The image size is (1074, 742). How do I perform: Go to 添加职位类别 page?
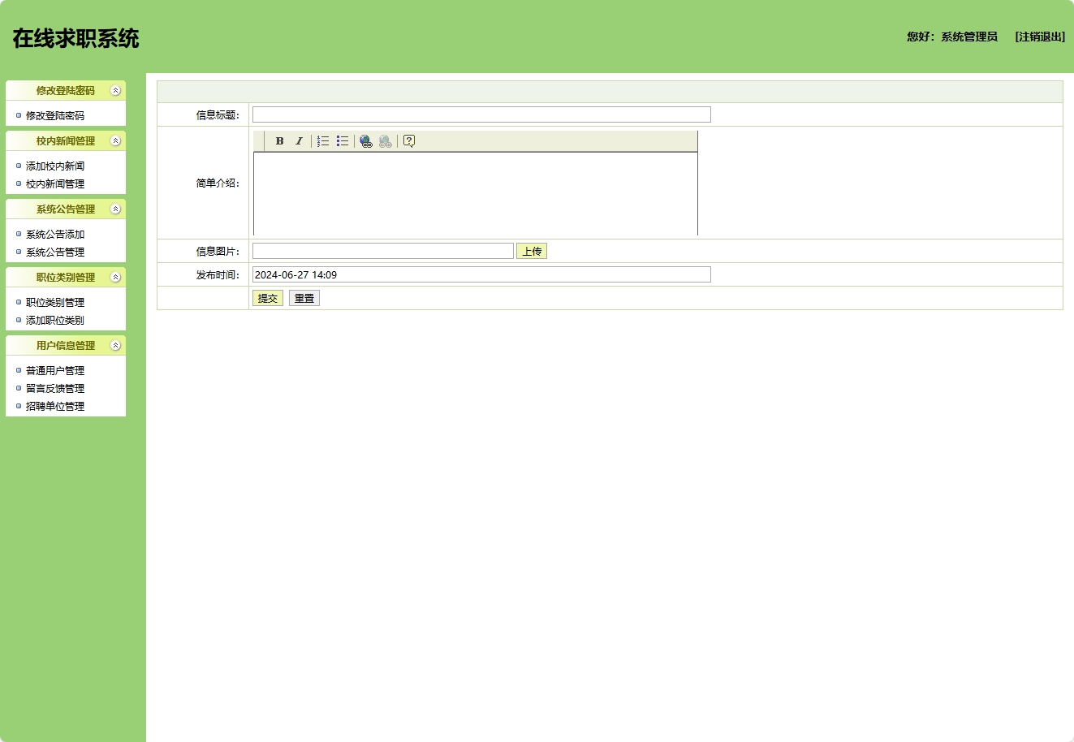55,321
